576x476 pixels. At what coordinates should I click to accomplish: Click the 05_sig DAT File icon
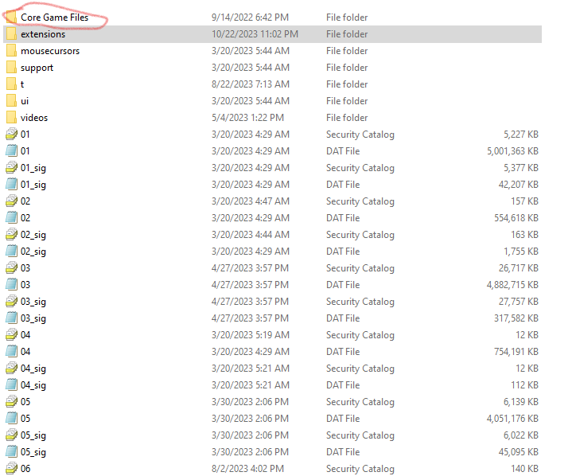pos(11,452)
